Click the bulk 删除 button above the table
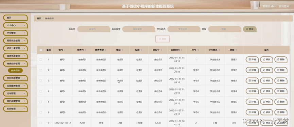This screenshot has width=294, height=127. tap(162, 39)
